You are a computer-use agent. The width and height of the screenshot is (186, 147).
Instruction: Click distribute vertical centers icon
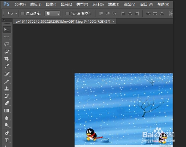(x=155, y=13)
